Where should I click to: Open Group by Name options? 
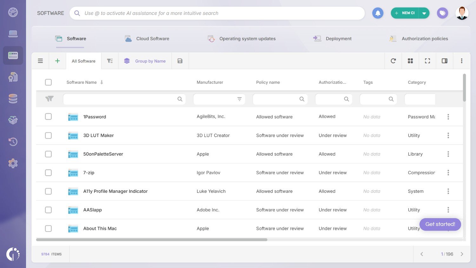(x=145, y=61)
